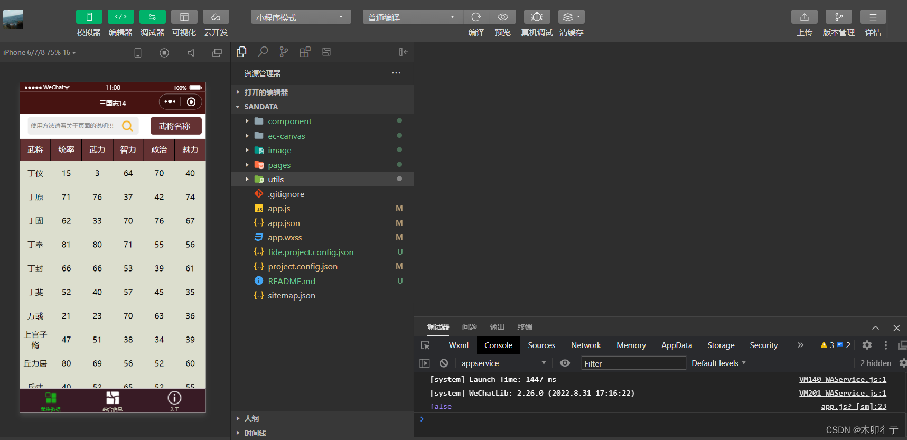
Task: Open the mini program mode dropdown
Action: coord(301,17)
